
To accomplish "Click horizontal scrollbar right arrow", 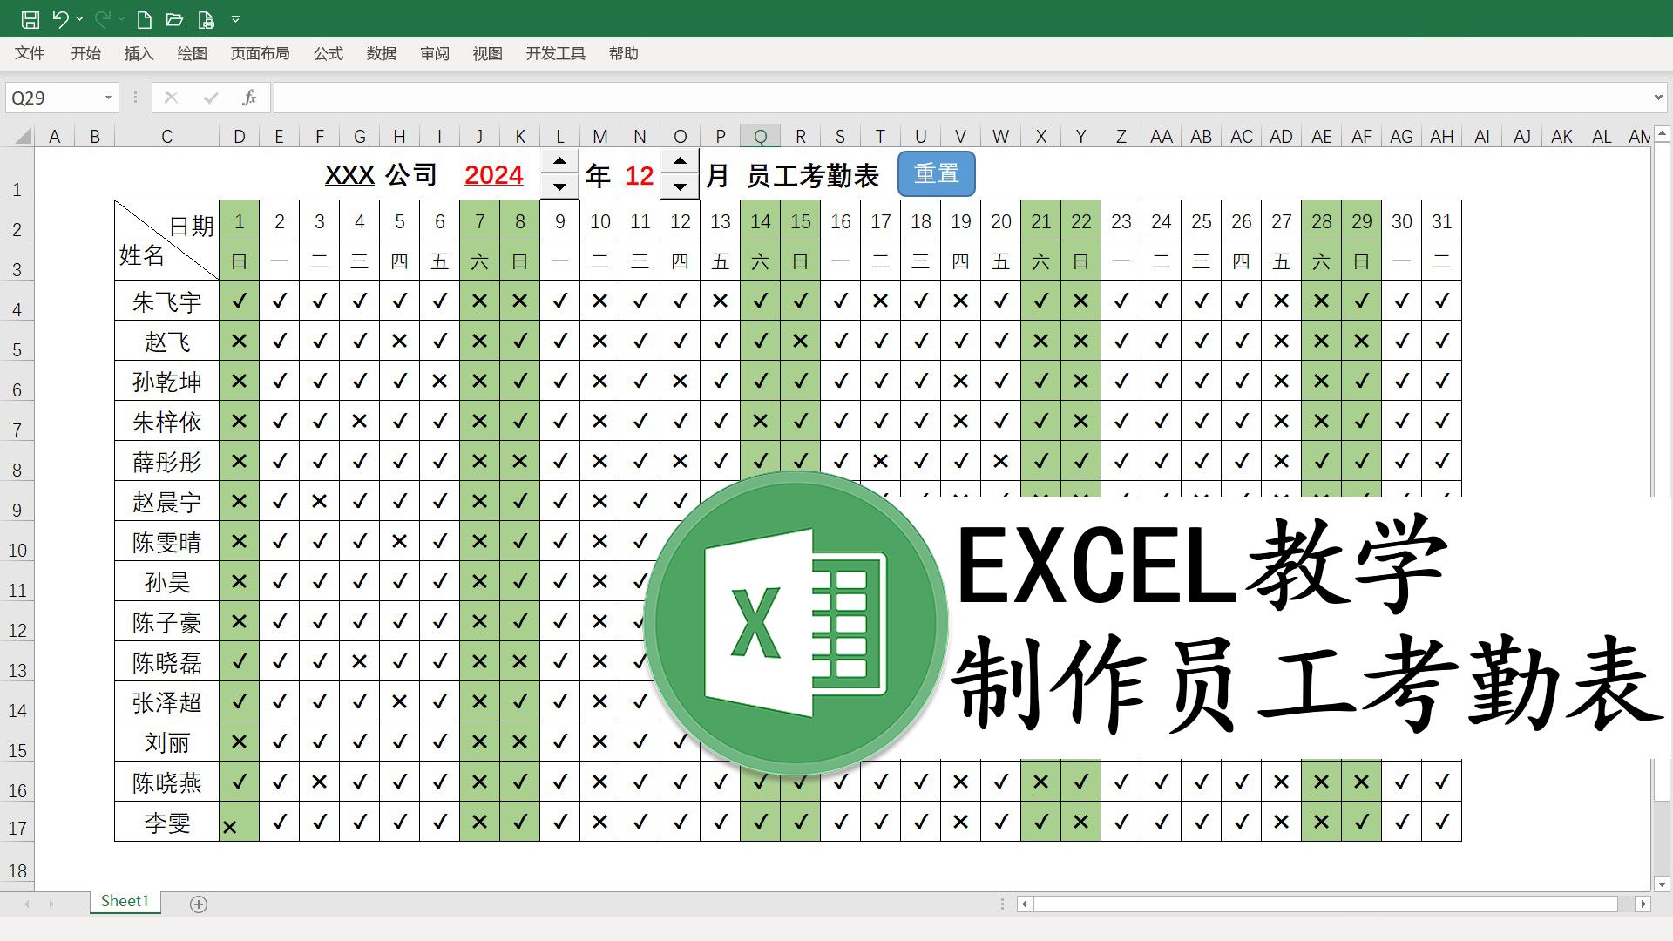I will click(x=1643, y=904).
